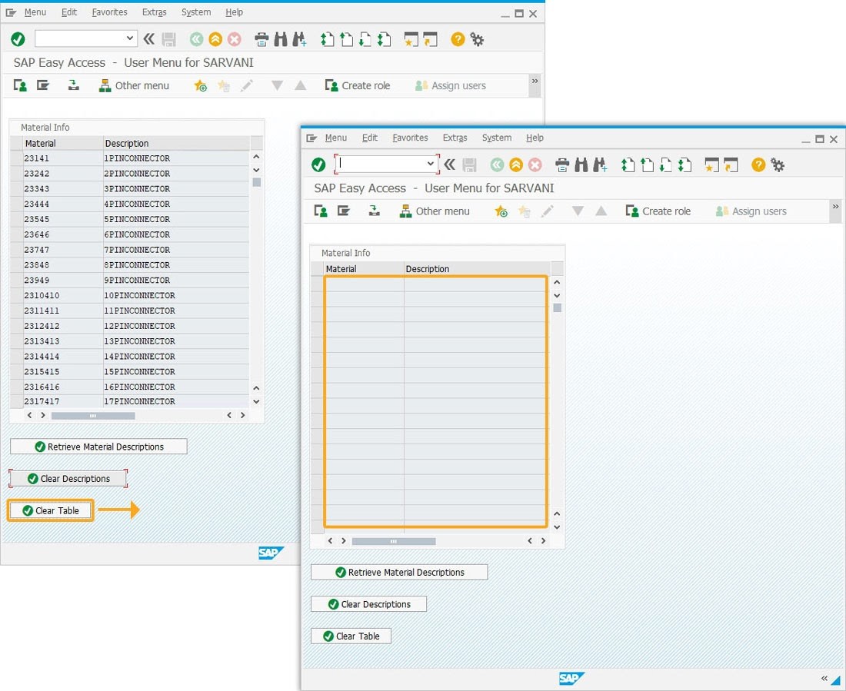Click Add to Favorites star in front window
This screenshot has width=846, height=691.
(501, 211)
